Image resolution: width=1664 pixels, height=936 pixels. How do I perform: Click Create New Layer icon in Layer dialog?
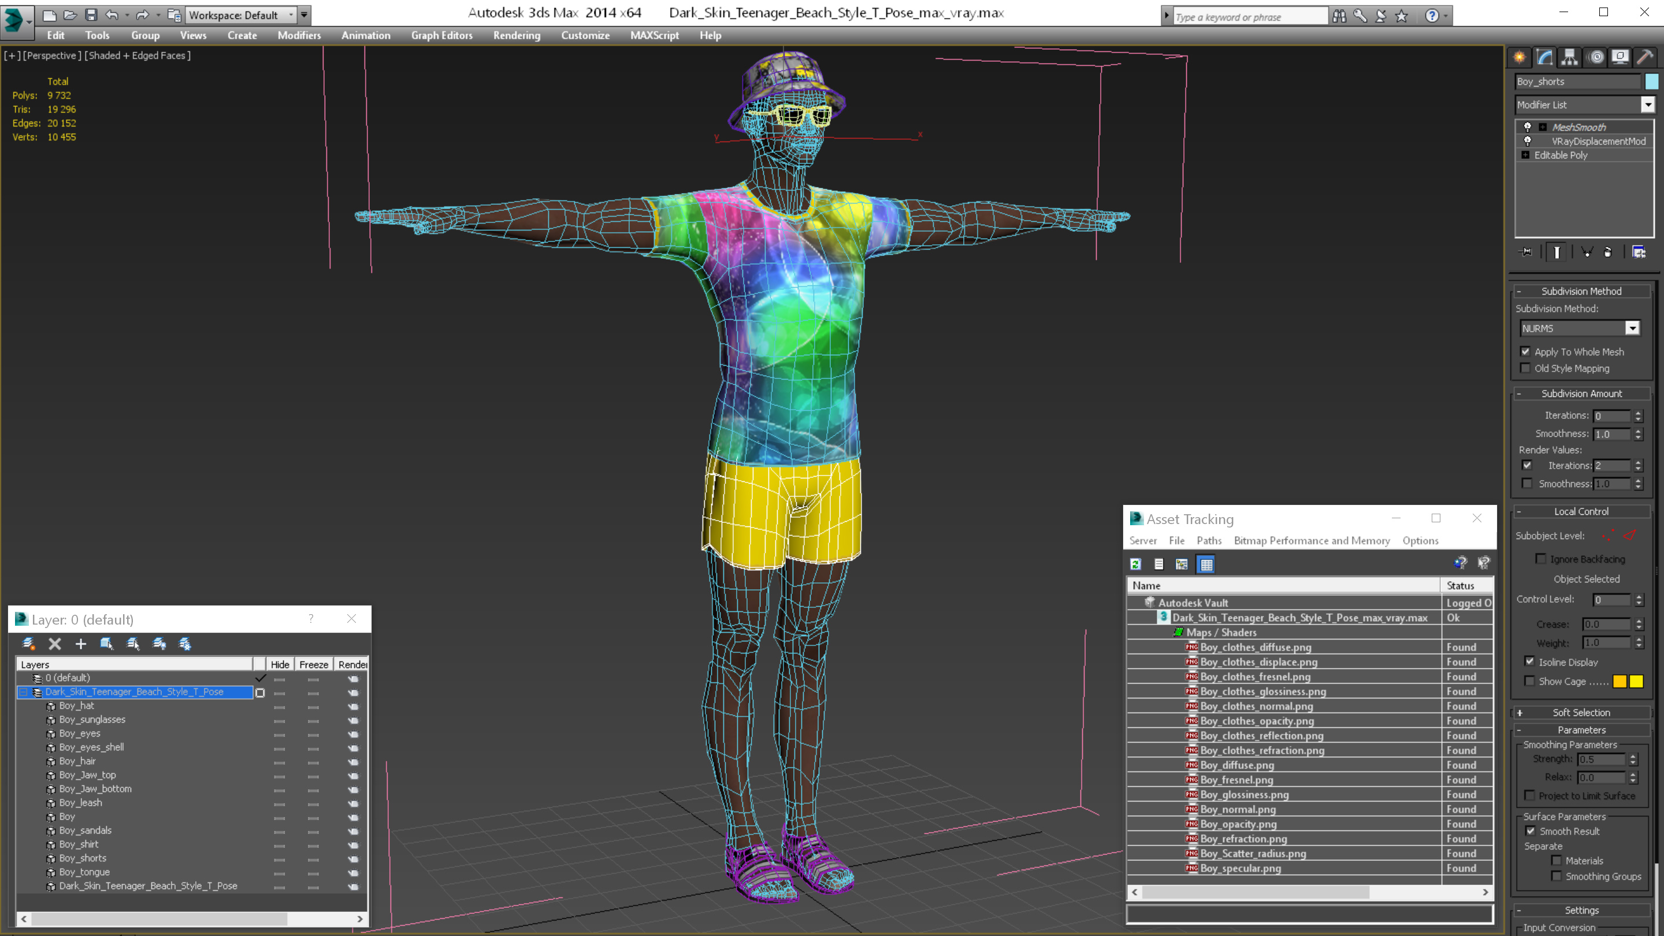[x=28, y=644]
